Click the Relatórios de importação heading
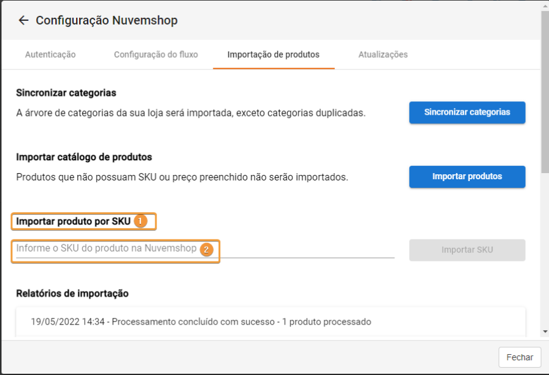This screenshot has height=375, width=549. [x=72, y=293]
